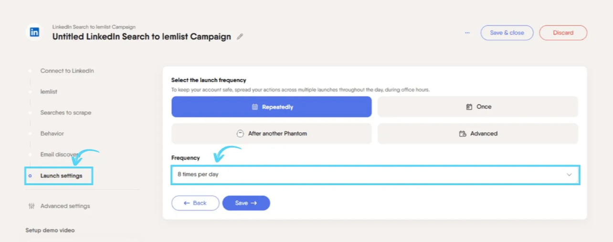Open the Behavior step in sidebar

coord(52,134)
